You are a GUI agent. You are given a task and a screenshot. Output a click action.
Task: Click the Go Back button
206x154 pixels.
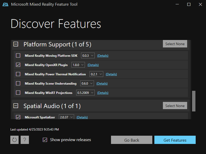click(x=132, y=140)
